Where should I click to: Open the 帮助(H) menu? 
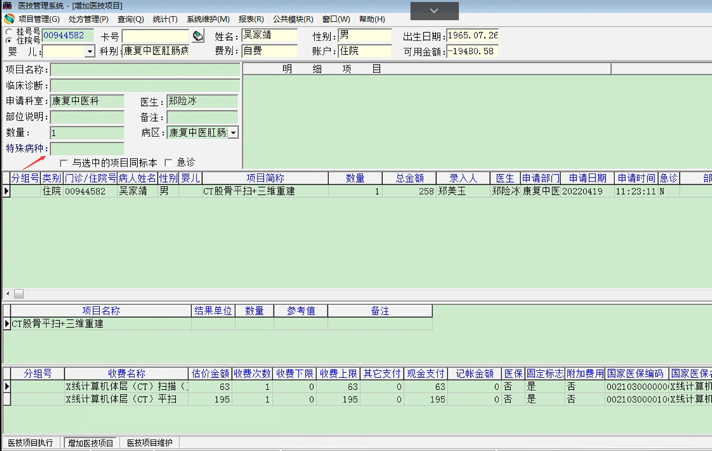pyautogui.click(x=372, y=19)
